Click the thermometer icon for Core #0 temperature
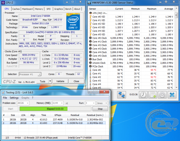This screenshot has width=180, height=141. coord(90,70)
